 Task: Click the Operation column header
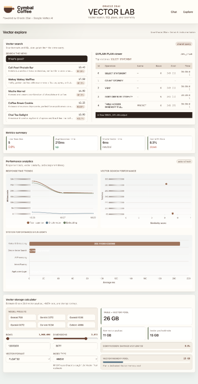coord(108,66)
